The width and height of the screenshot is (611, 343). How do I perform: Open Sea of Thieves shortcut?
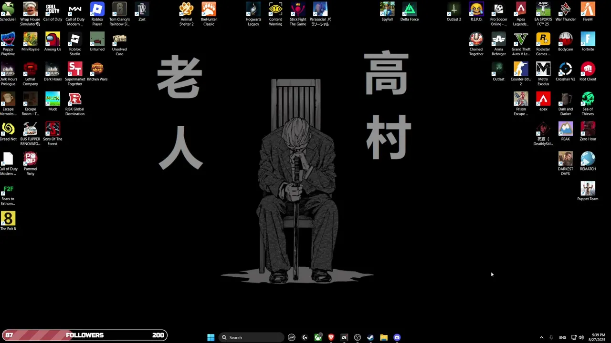(588, 104)
